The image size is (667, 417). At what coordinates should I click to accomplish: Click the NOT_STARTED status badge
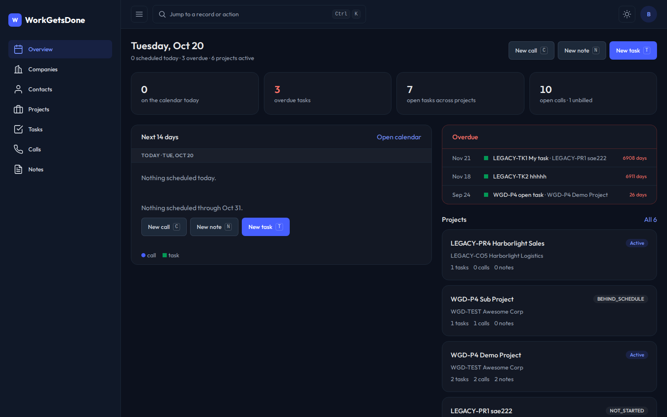[x=627, y=411]
